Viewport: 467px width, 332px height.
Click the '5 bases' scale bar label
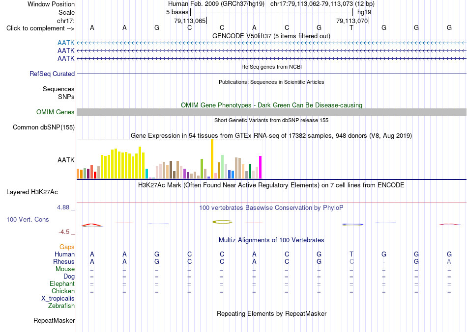[177, 12]
